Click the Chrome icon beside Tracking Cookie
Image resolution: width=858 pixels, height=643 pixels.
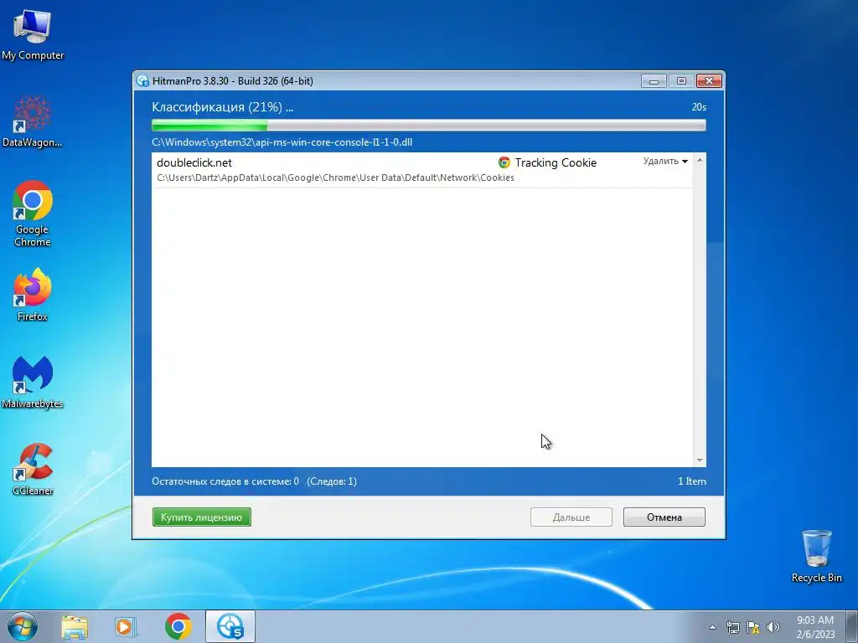[504, 162]
